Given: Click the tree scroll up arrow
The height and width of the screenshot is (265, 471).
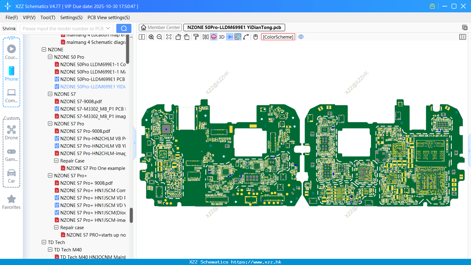Looking at the screenshot, I should click(131, 37).
